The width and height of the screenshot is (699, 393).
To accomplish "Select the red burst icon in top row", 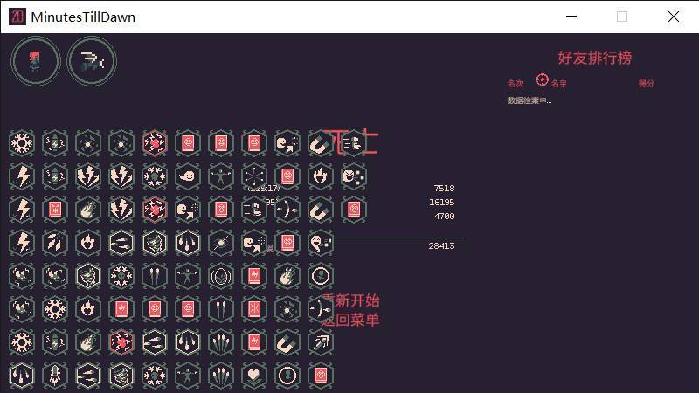I will (x=155, y=143).
